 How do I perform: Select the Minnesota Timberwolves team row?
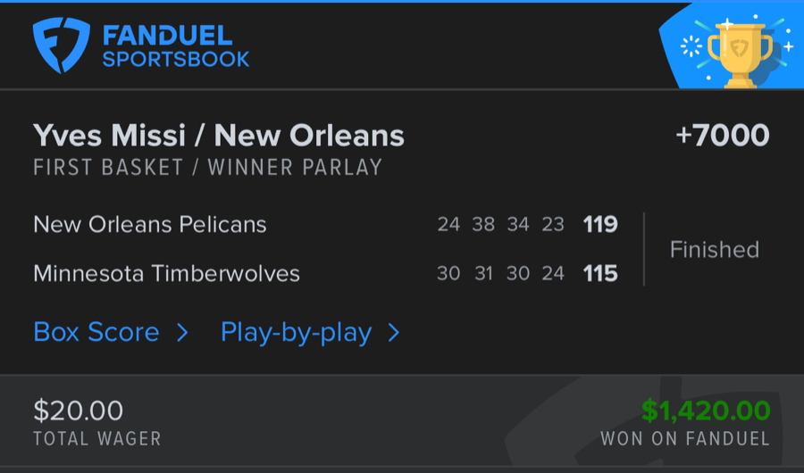click(166, 273)
